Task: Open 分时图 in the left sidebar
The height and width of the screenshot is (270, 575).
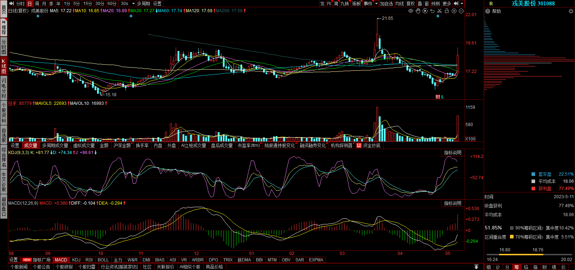Action: pyautogui.click(x=4, y=47)
